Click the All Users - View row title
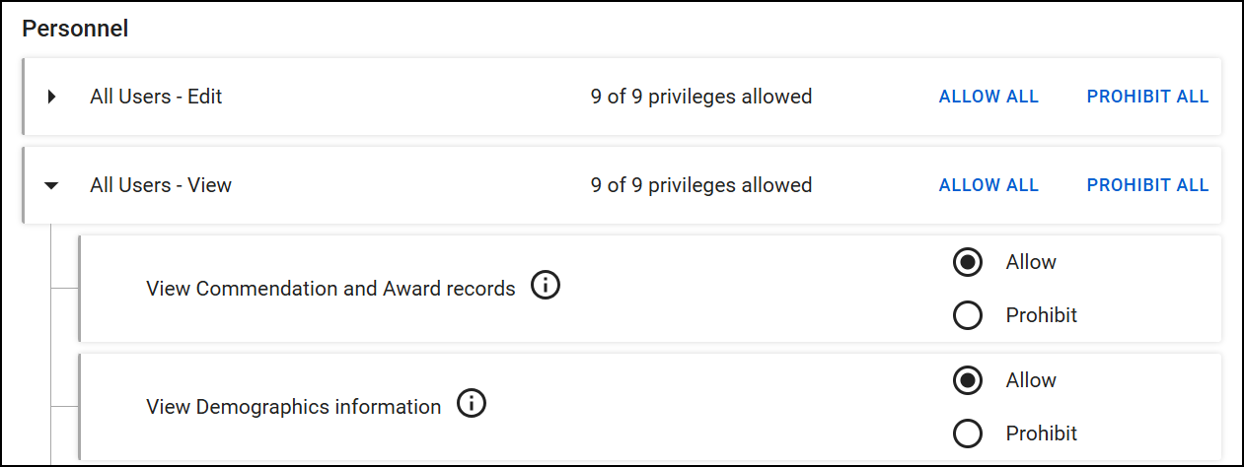1244x467 pixels. coord(161,185)
